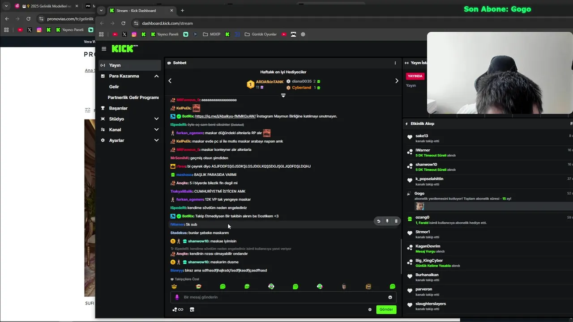The height and width of the screenshot is (322, 573).
Task: Click KaganDevrim Mesaj Vurgu event
Action: coord(488,249)
